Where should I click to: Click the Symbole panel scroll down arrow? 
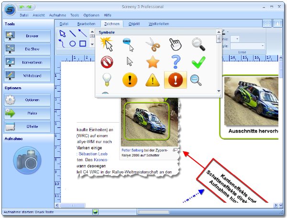coord(219,91)
